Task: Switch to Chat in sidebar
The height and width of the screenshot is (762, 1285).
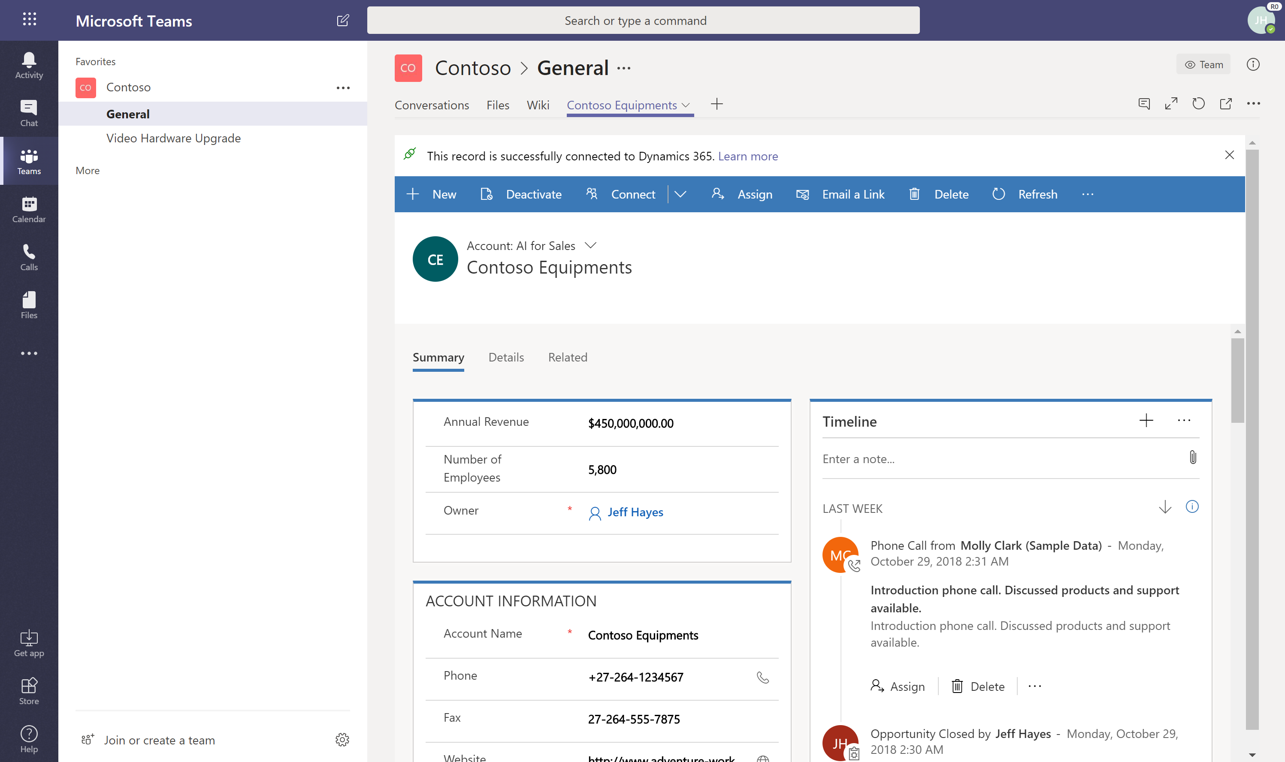Action: point(29,114)
